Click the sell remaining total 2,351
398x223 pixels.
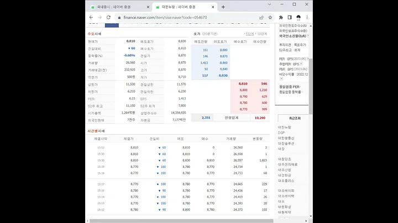(206, 118)
